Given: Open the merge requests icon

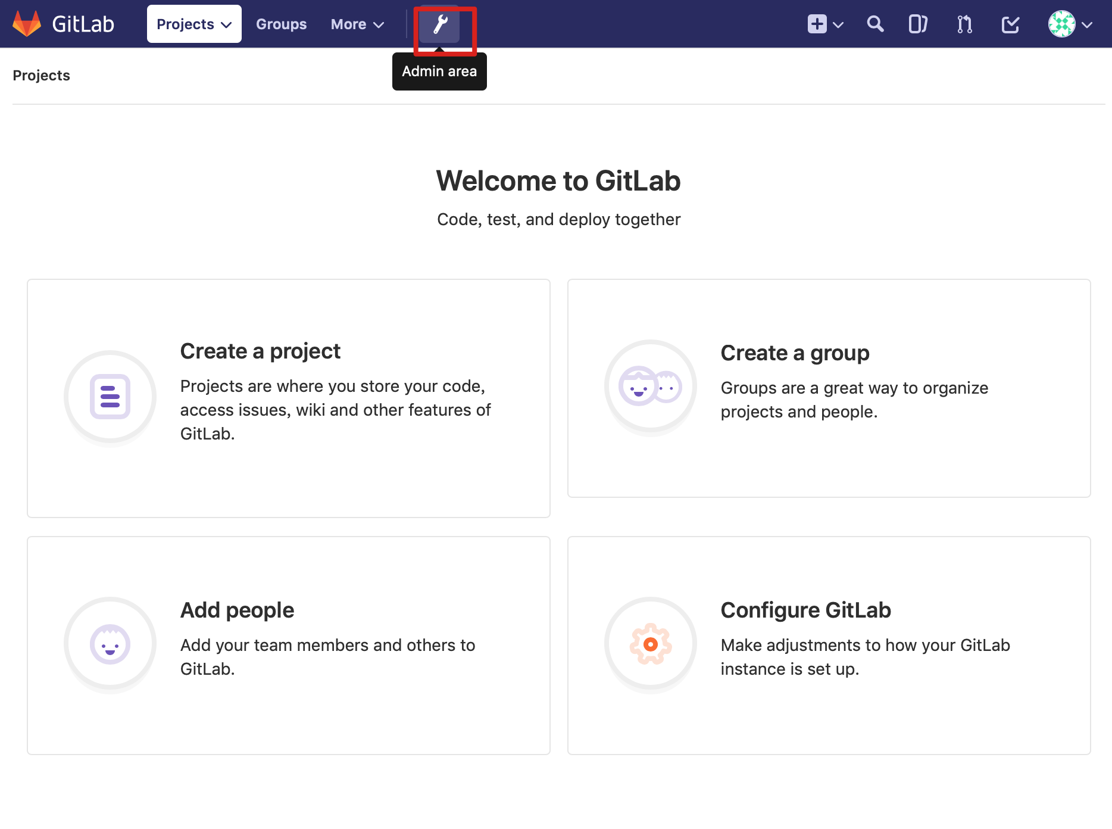Looking at the screenshot, I should 964,24.
